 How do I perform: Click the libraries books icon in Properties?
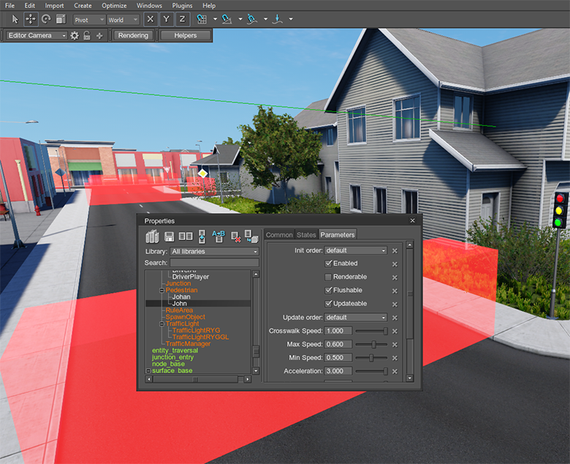pos(153,236)
